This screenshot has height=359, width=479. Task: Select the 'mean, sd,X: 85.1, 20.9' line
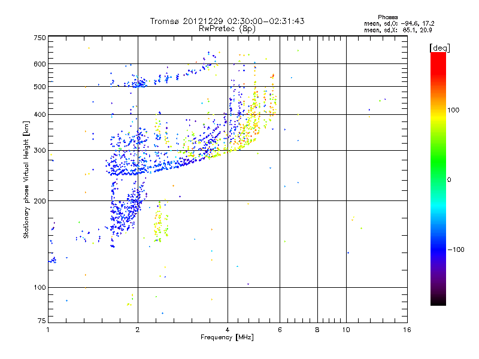[x=398, y=30]
